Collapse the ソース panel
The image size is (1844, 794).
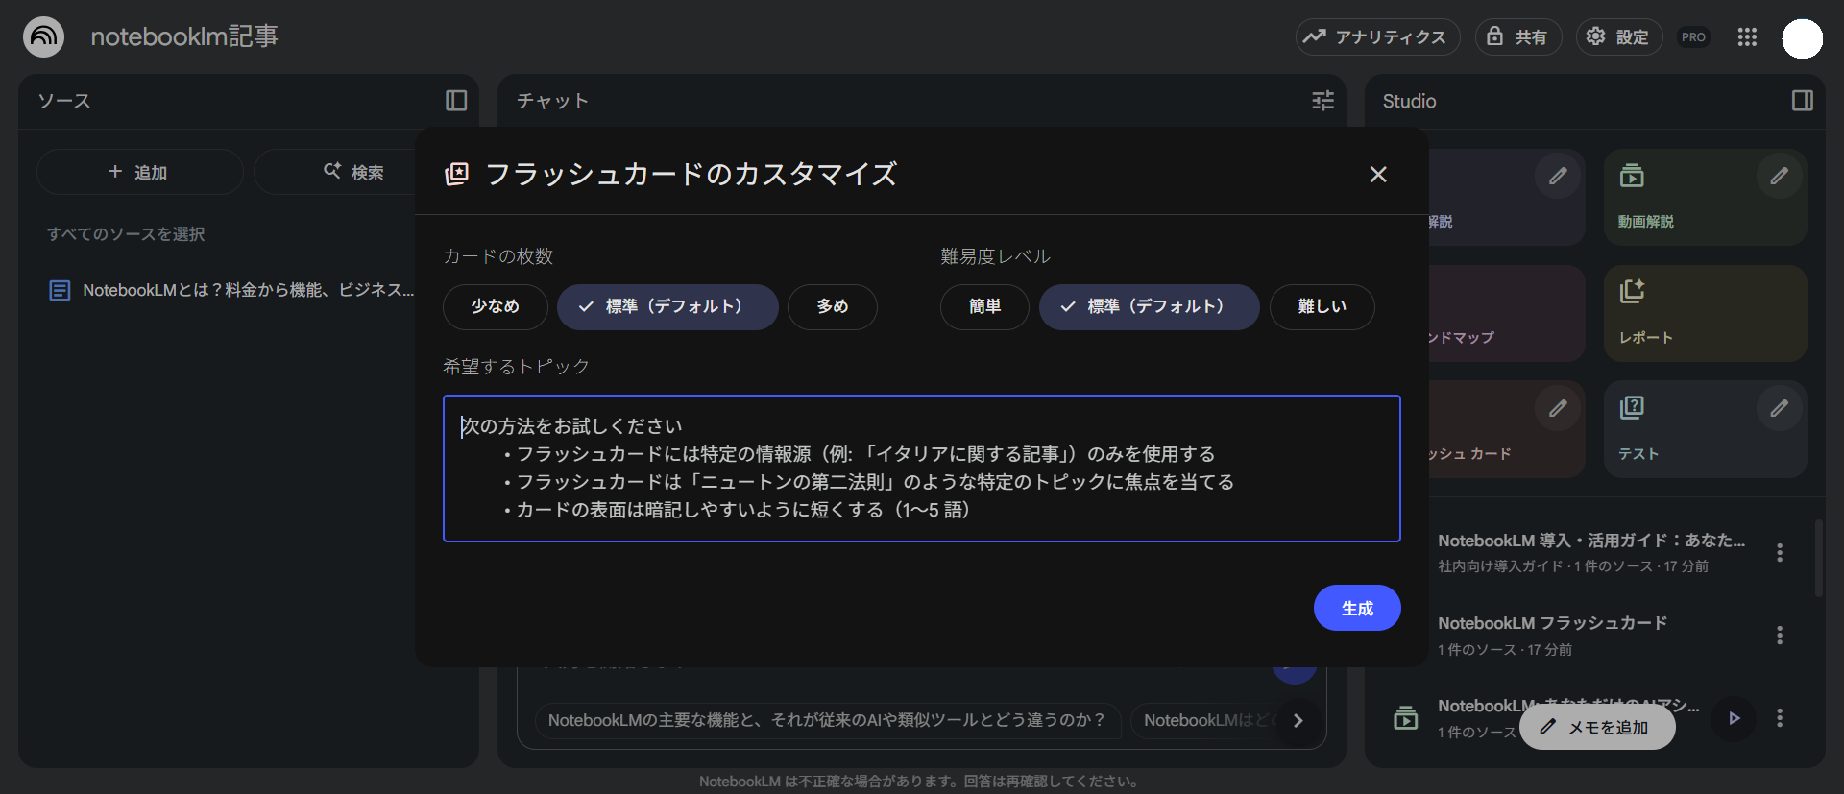tap(456, 101)
